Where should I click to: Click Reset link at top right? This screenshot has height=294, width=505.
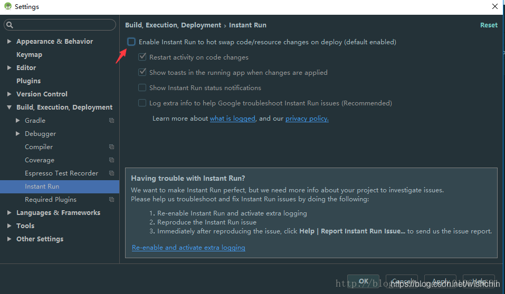(489, 25)
